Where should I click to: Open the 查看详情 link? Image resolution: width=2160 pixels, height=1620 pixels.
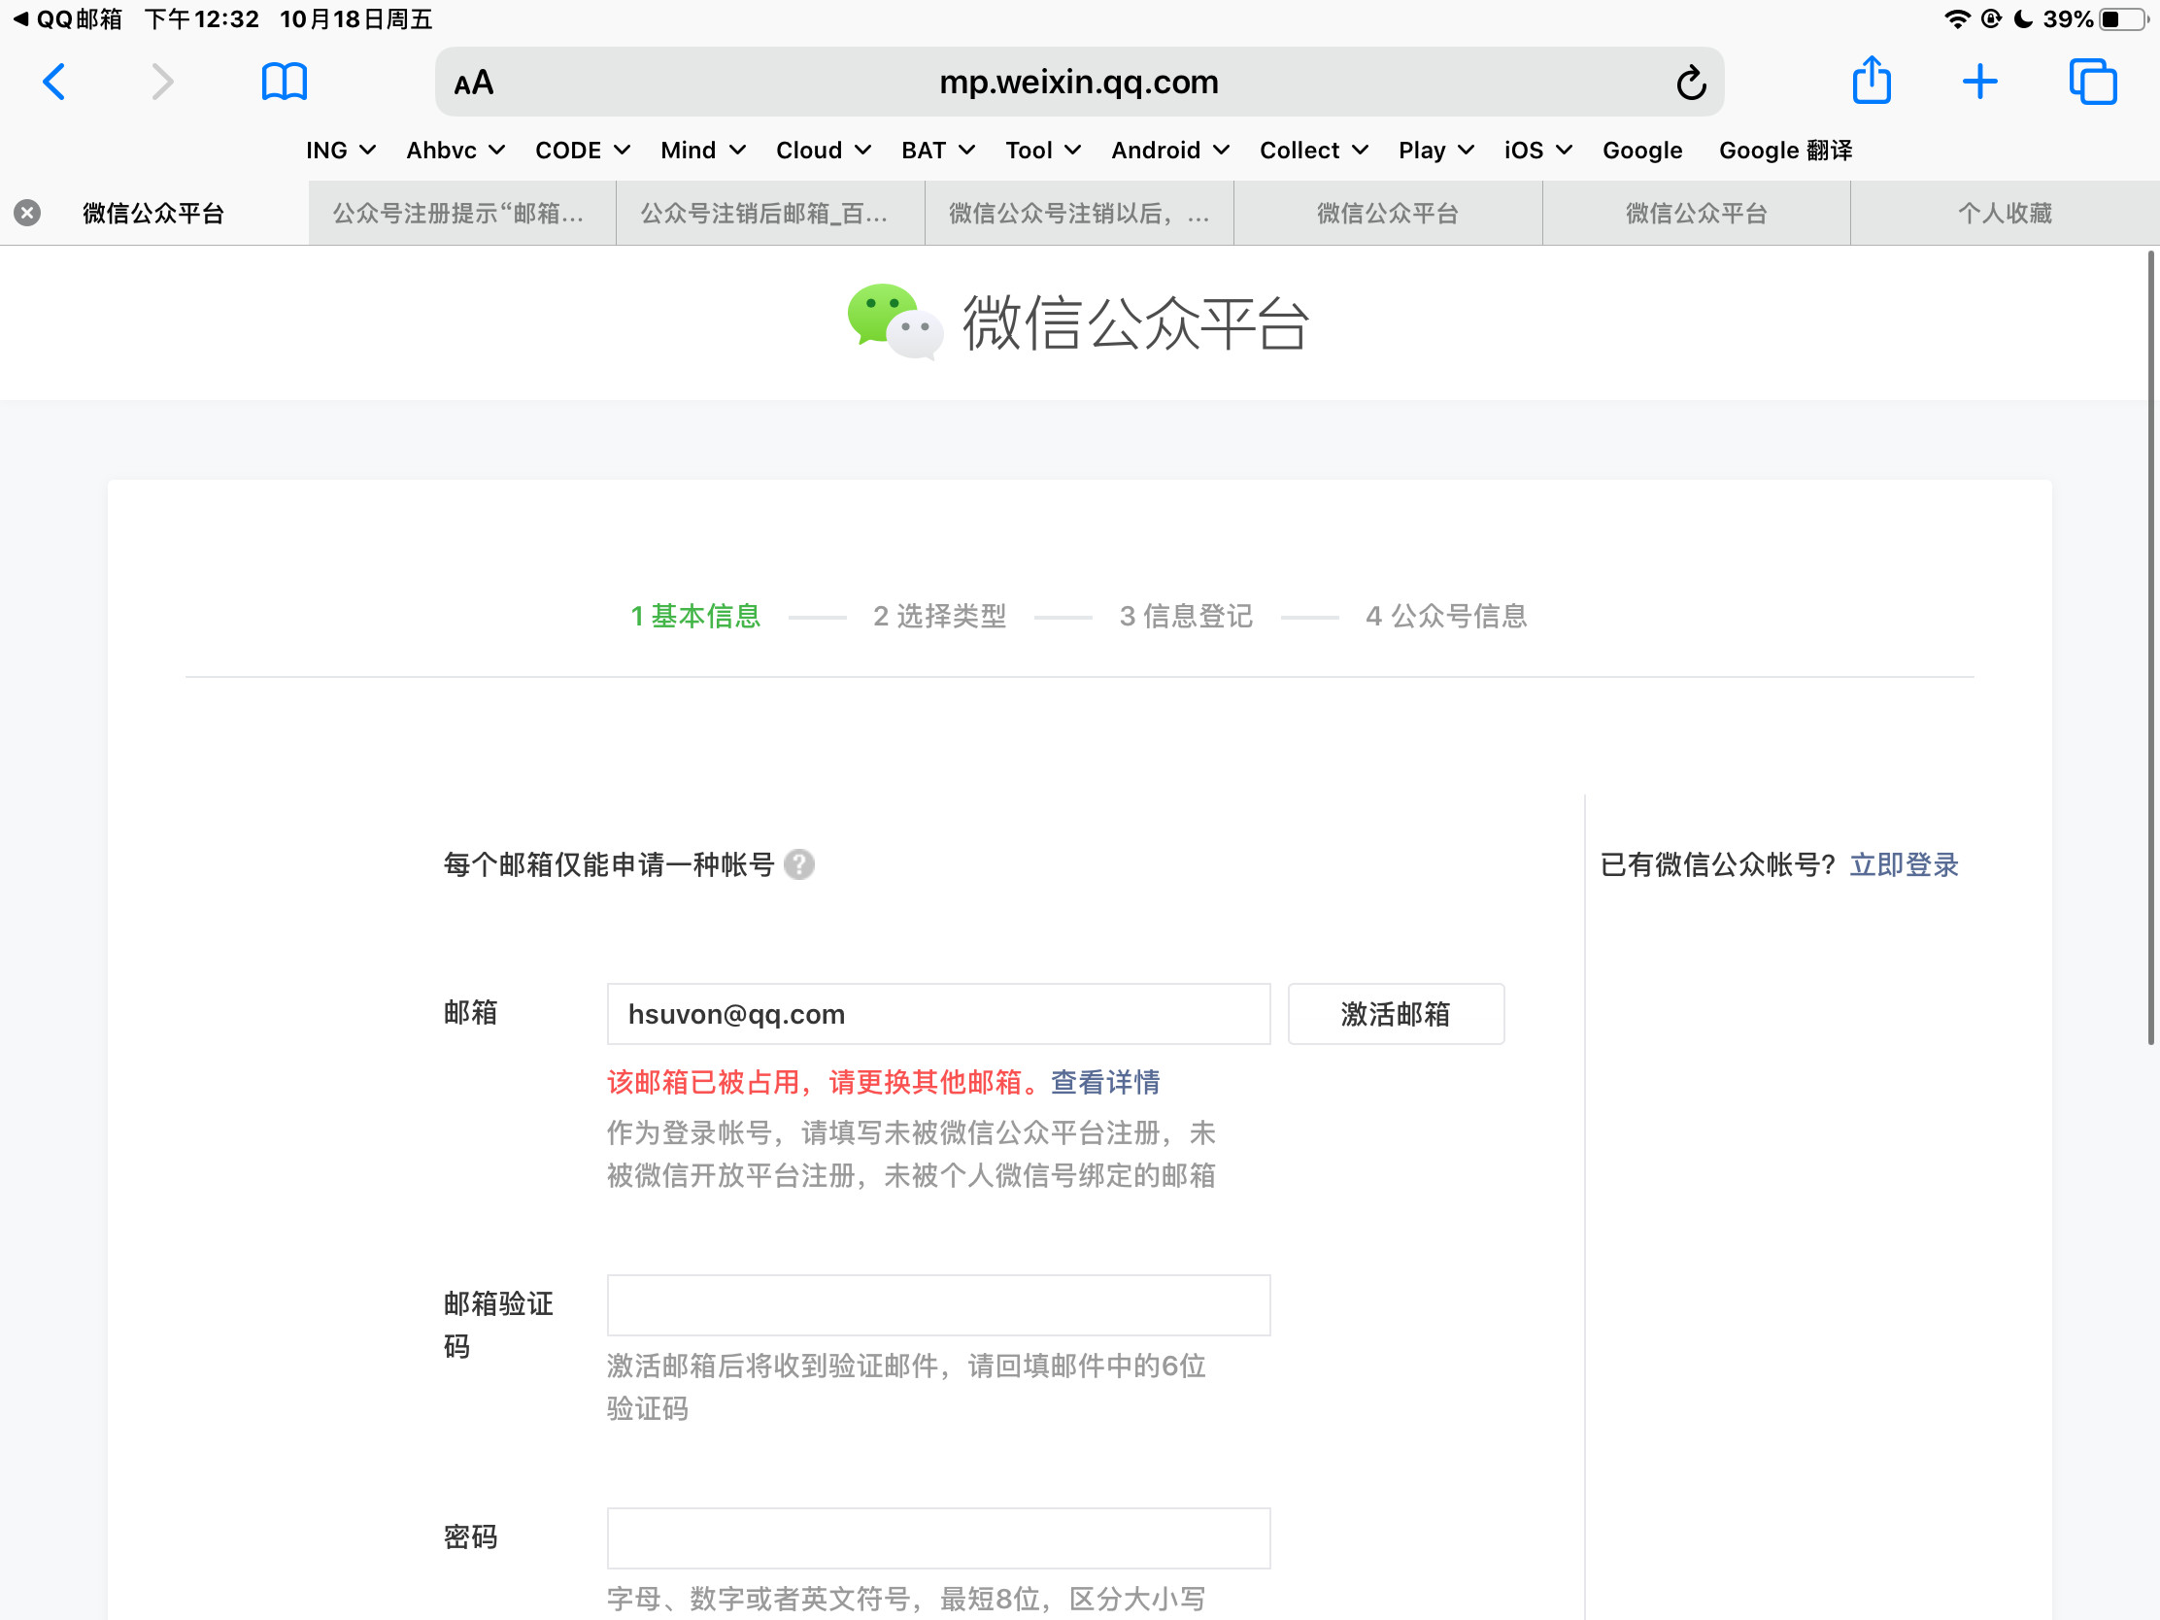[x=1104, y=1082]
